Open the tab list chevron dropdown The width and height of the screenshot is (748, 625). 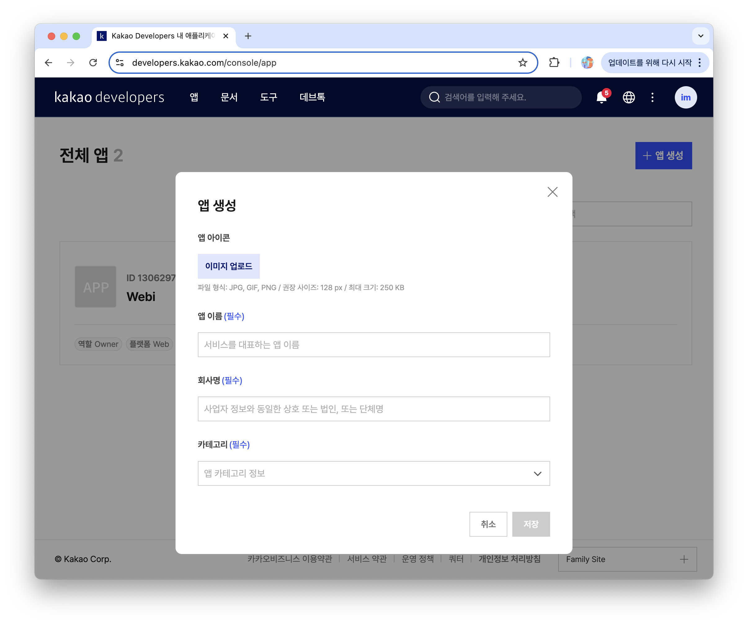click(x=700, y=36)
